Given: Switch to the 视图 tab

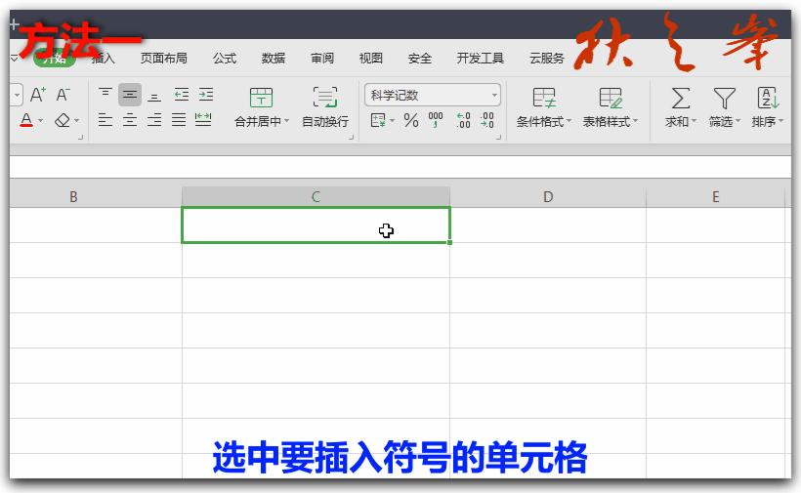Looking at the screenshot, I should [x=371, y=59].
